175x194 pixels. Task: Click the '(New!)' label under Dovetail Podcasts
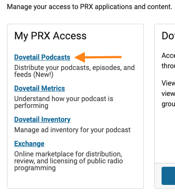point(43,75)
